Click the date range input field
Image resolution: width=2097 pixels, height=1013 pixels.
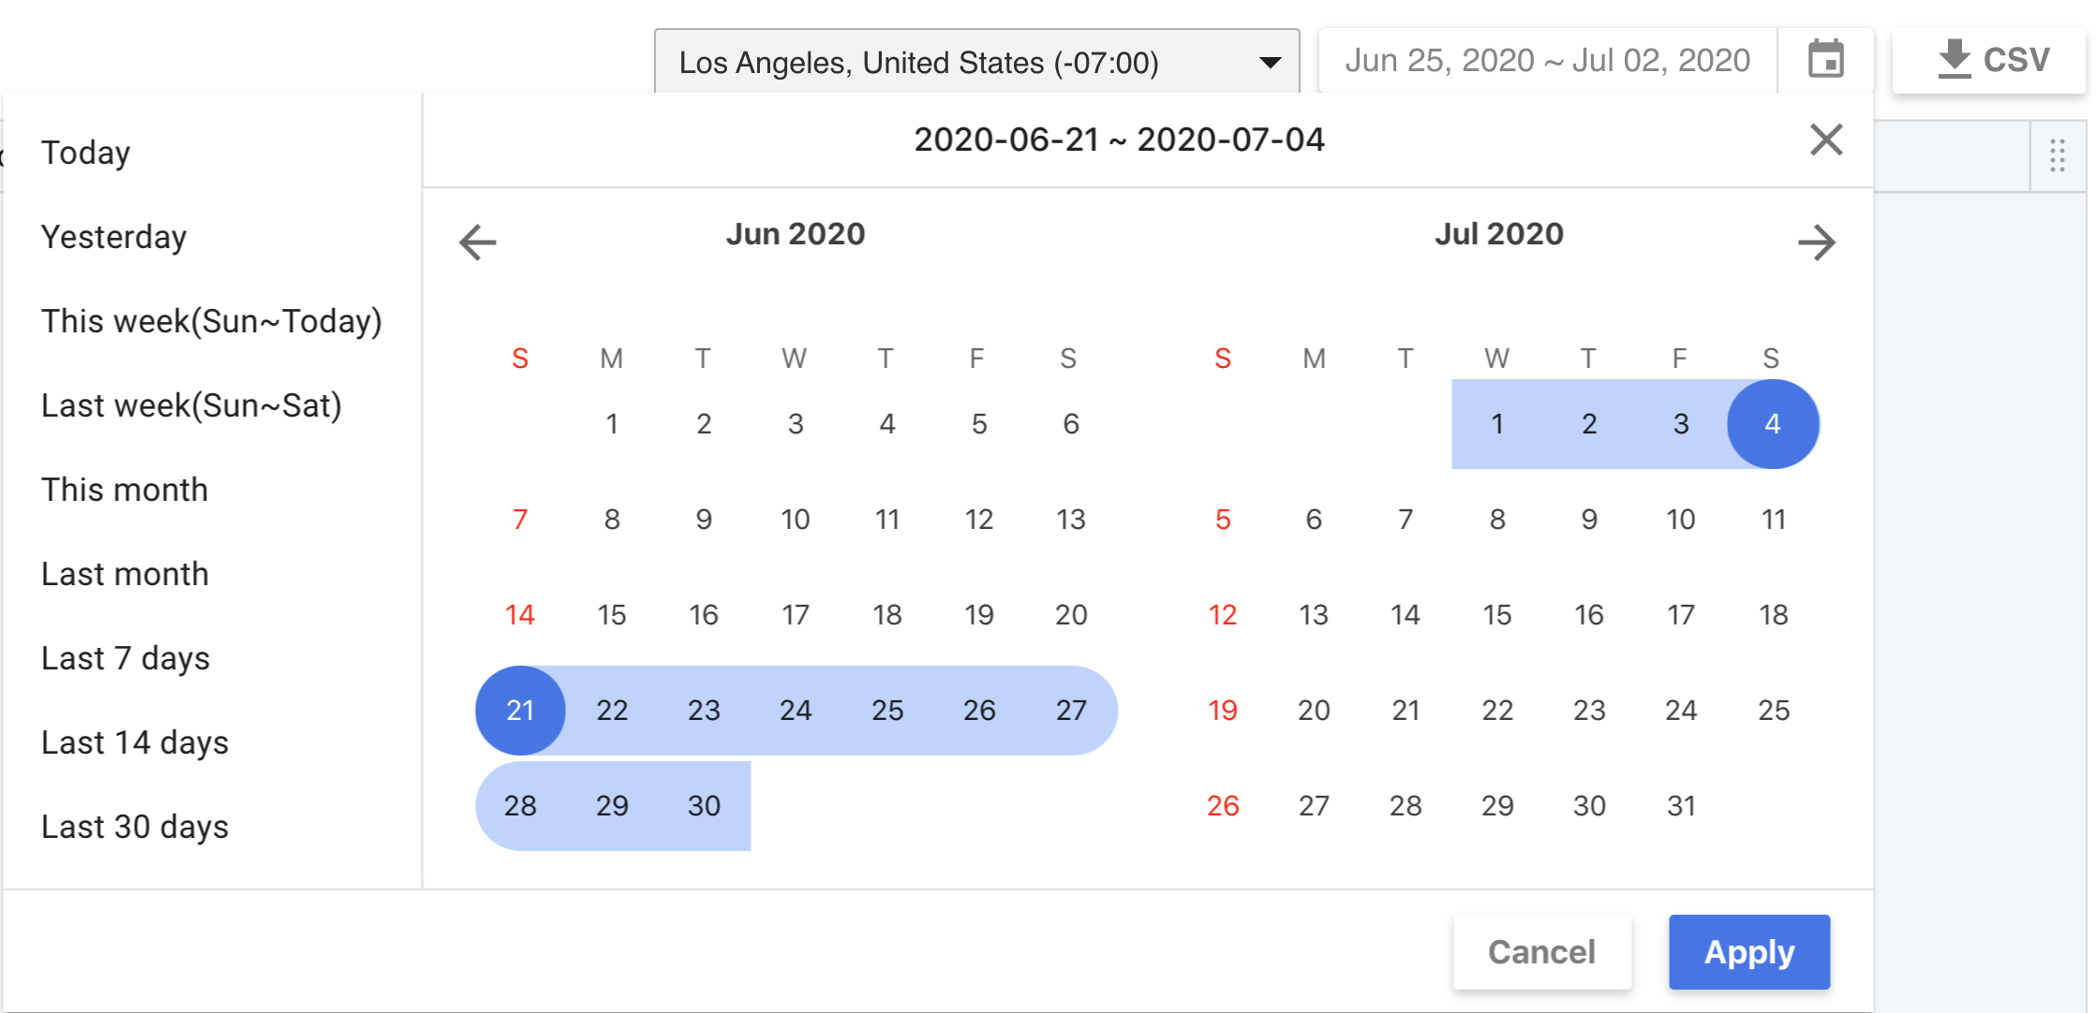[x=1548, y=61]
